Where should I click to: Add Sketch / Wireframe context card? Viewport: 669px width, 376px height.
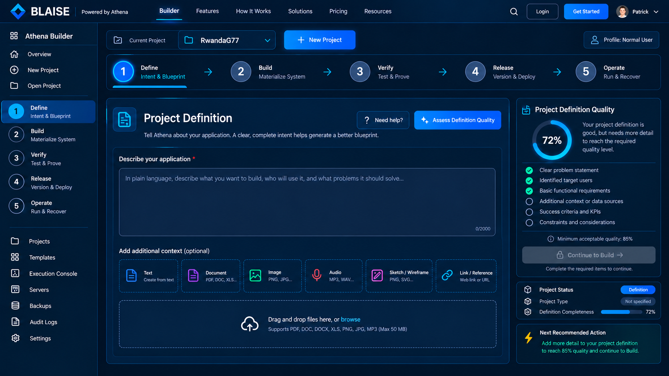coord(399,276)
